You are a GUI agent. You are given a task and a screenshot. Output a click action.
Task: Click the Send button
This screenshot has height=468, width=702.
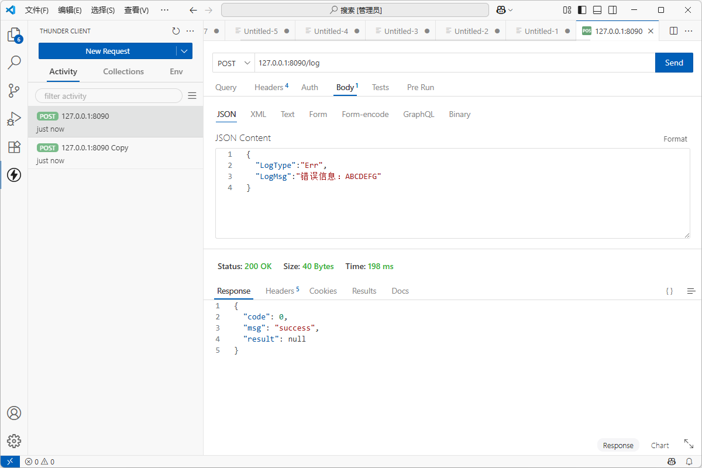pos(674,63)
